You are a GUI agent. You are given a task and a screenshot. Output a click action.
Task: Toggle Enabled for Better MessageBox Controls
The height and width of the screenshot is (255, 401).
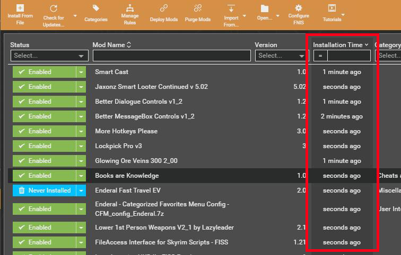pos(44,116)
